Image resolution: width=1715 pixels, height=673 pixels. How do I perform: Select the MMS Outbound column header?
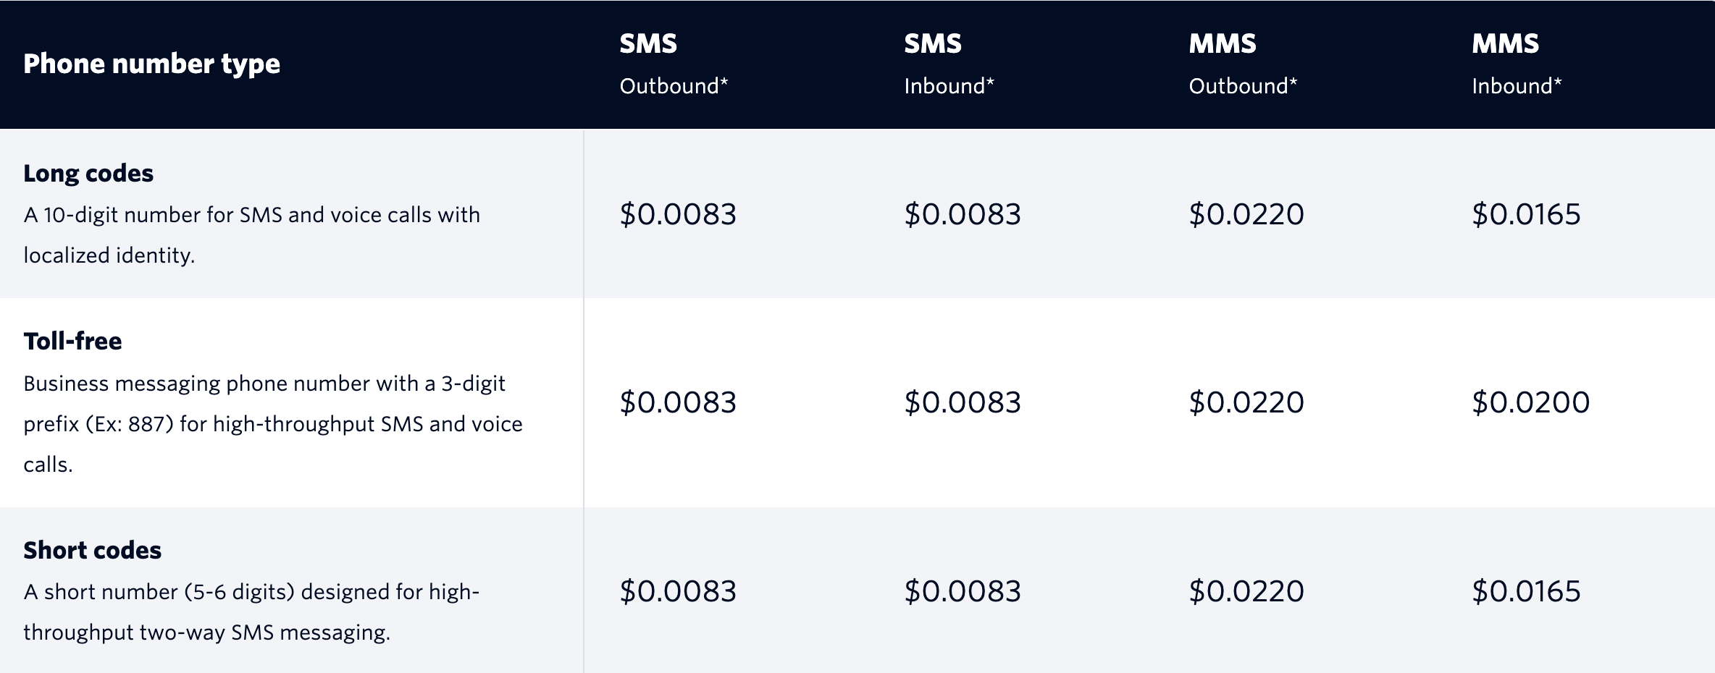point(1243,64)
